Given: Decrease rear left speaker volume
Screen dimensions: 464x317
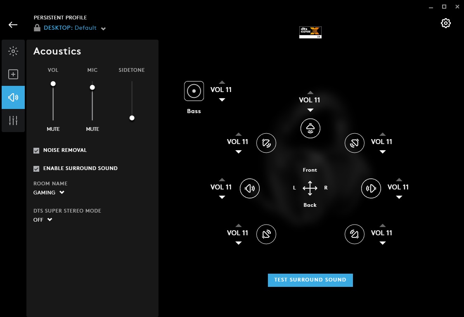Looking at the screenshot, I should pyautogui.click(x=239, y=243).
